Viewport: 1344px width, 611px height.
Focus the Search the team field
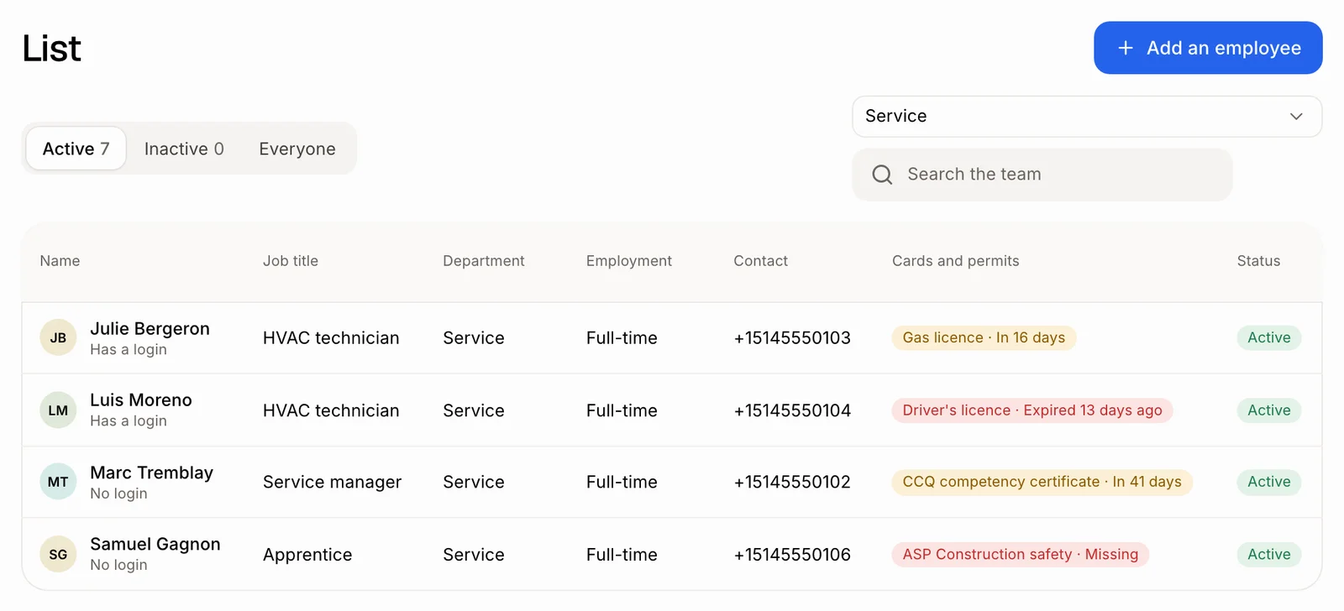coord(1042,175)
